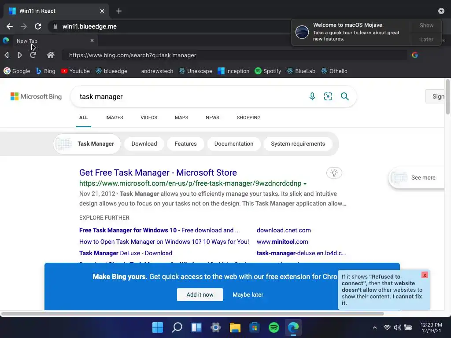Switch to the VIDEOS tab

point(149,118)
